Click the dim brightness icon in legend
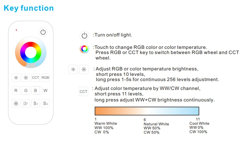The width and height of the screenshot is (241, 142). [x=73, y=69]
